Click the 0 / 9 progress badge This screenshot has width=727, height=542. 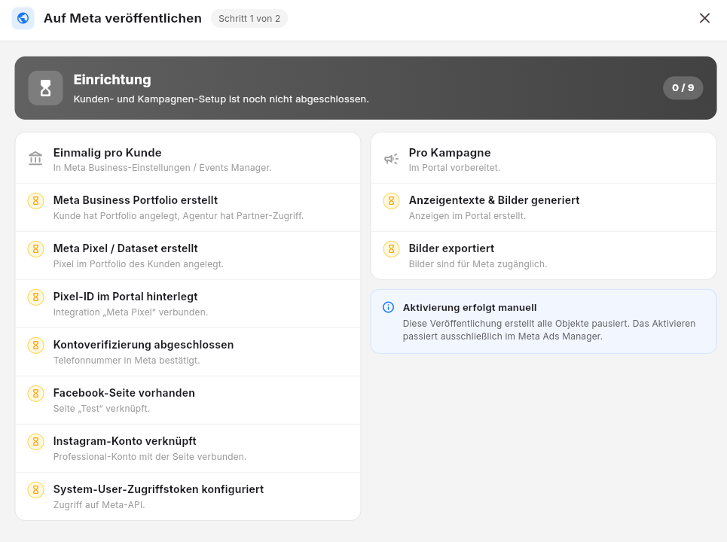click(683, 88)
